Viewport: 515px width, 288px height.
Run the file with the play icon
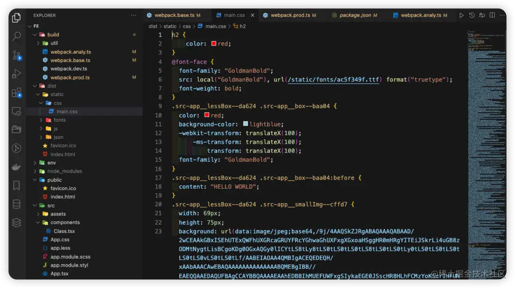click(461, 15)
